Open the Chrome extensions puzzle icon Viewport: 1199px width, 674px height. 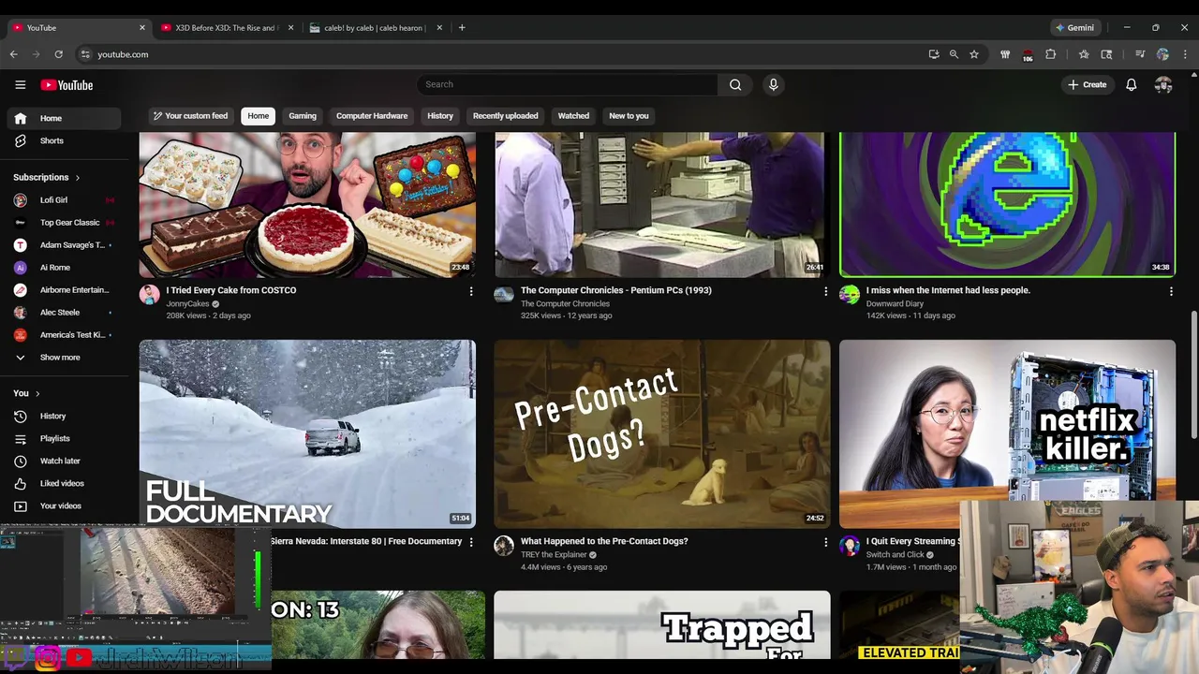(x=1050, y=54)
